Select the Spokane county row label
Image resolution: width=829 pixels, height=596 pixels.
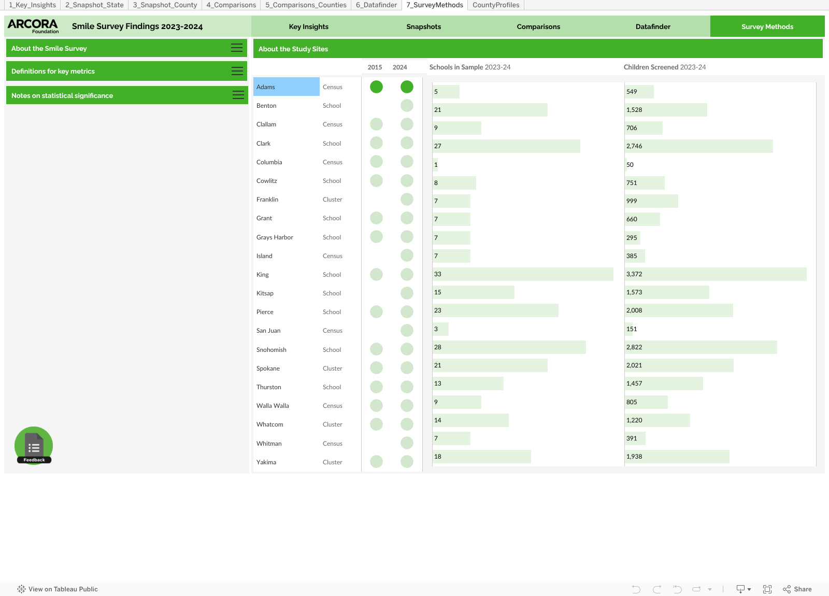point(268,368)
